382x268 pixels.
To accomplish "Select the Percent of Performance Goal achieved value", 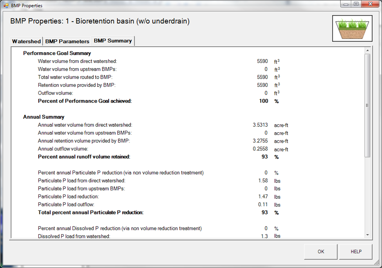I will point(263,101).
